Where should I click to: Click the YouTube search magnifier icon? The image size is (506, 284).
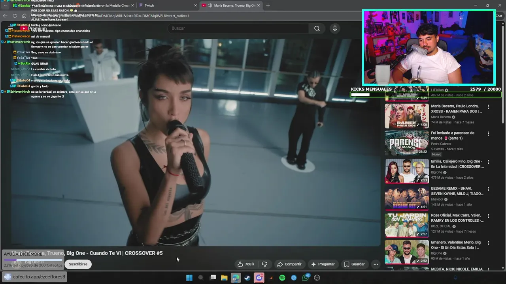317,28
